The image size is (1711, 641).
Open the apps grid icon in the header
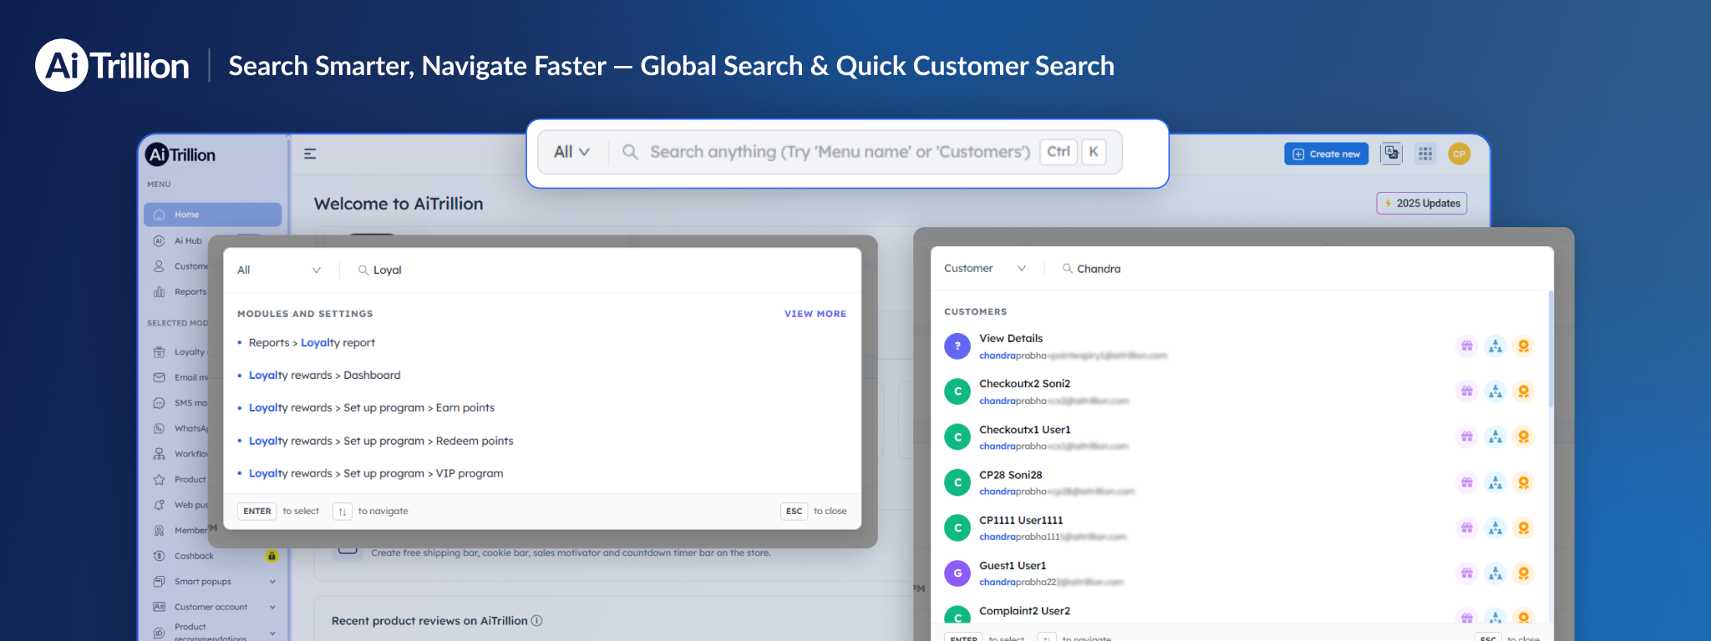[x=1425, y=154]
